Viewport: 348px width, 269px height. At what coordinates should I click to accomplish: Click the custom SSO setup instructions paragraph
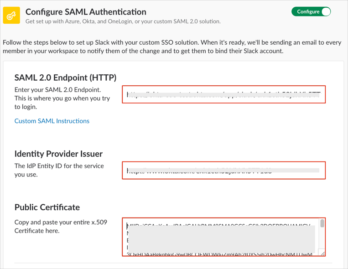[x=172, y=47]
